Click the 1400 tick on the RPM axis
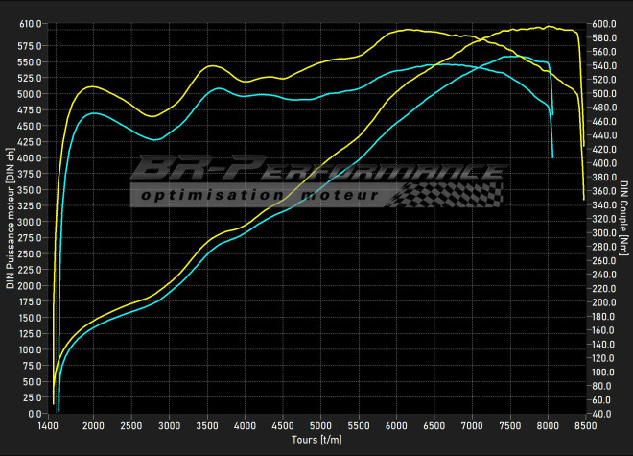633x456 pixels. pos(48,424)
